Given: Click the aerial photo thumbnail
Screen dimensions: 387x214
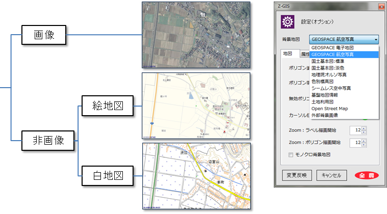Looking at the screenshot, I should [x=196, y=35].
